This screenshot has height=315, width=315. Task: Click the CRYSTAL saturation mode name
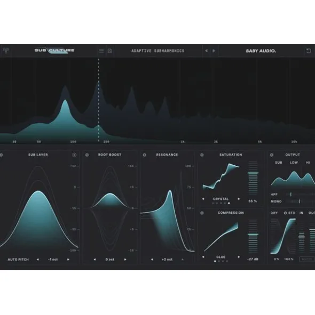pos(221,199)
